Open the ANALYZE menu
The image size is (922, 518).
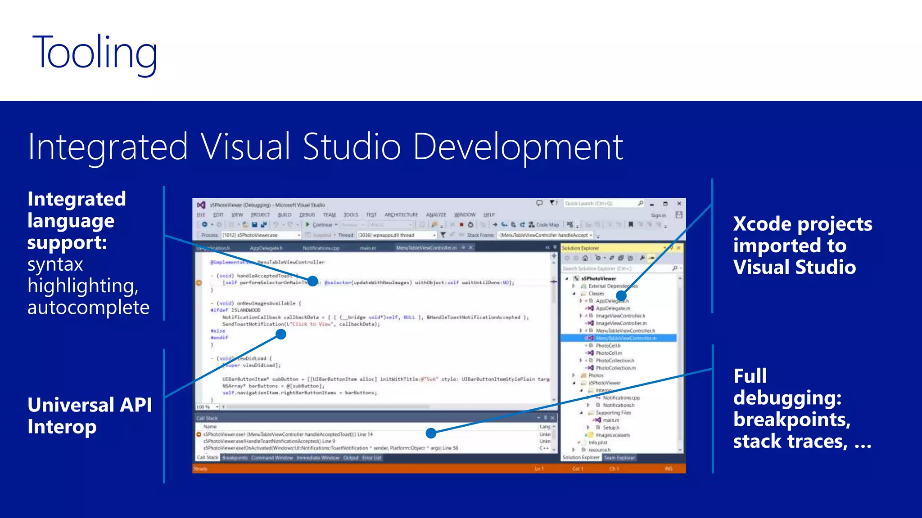click(x=436, y=215)
